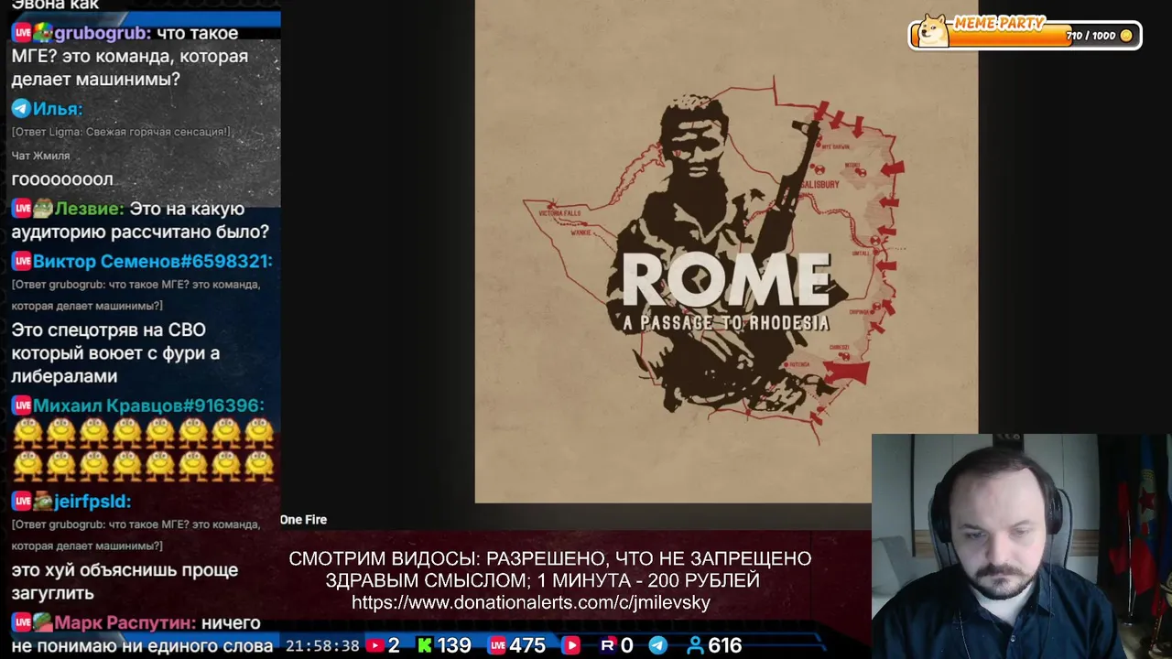The image size is (1172, 659).
Task: Click the LIVE badge beside Михаил Кравцов
Action: pyautogui.click(x=22, y=405)
